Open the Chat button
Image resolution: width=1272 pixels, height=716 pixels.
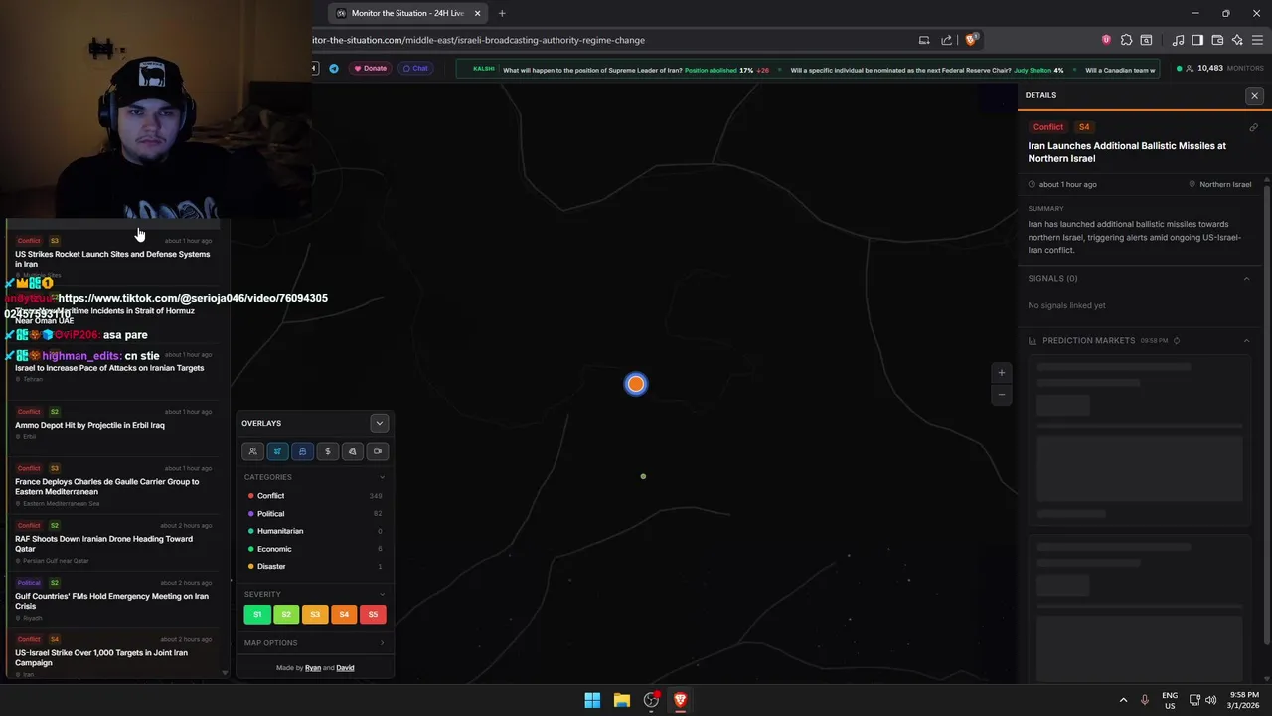point(415,69)
